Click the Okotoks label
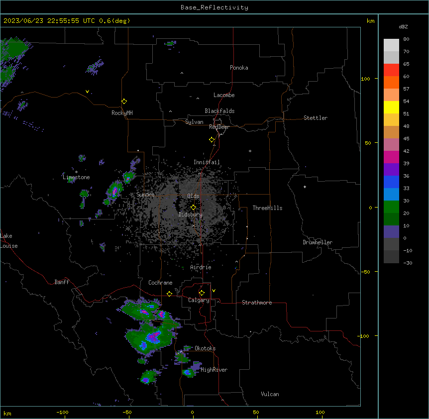 205,348
